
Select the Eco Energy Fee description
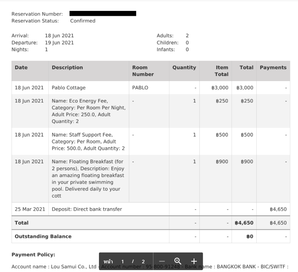[88, 111]
